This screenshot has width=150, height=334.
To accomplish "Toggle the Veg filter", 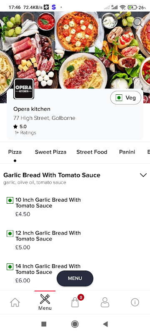I will pos(126,98).
